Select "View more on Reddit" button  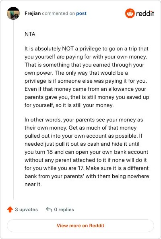click(80, 226)
